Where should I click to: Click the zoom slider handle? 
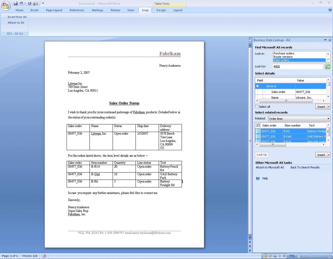pos(311,256)
